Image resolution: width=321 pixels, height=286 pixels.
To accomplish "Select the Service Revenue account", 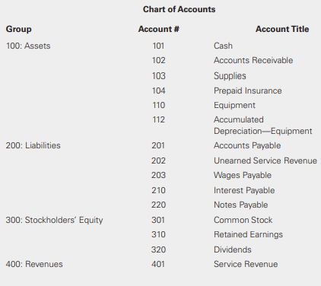I will click(246, 264).
